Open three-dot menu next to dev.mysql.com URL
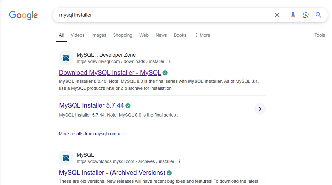Screen dimensions: 332x185 [x=170, y=61]
